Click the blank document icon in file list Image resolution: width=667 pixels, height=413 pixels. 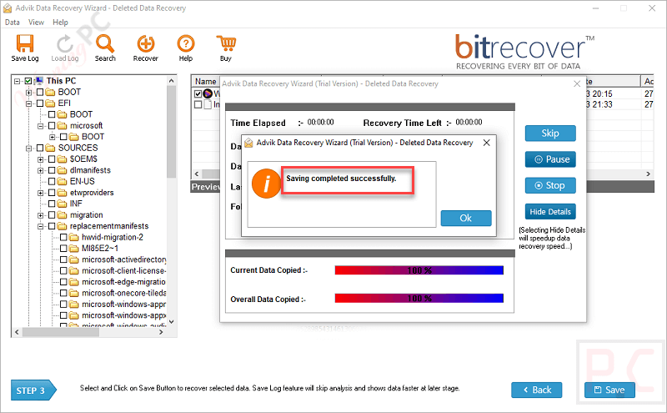click(208, 104)
